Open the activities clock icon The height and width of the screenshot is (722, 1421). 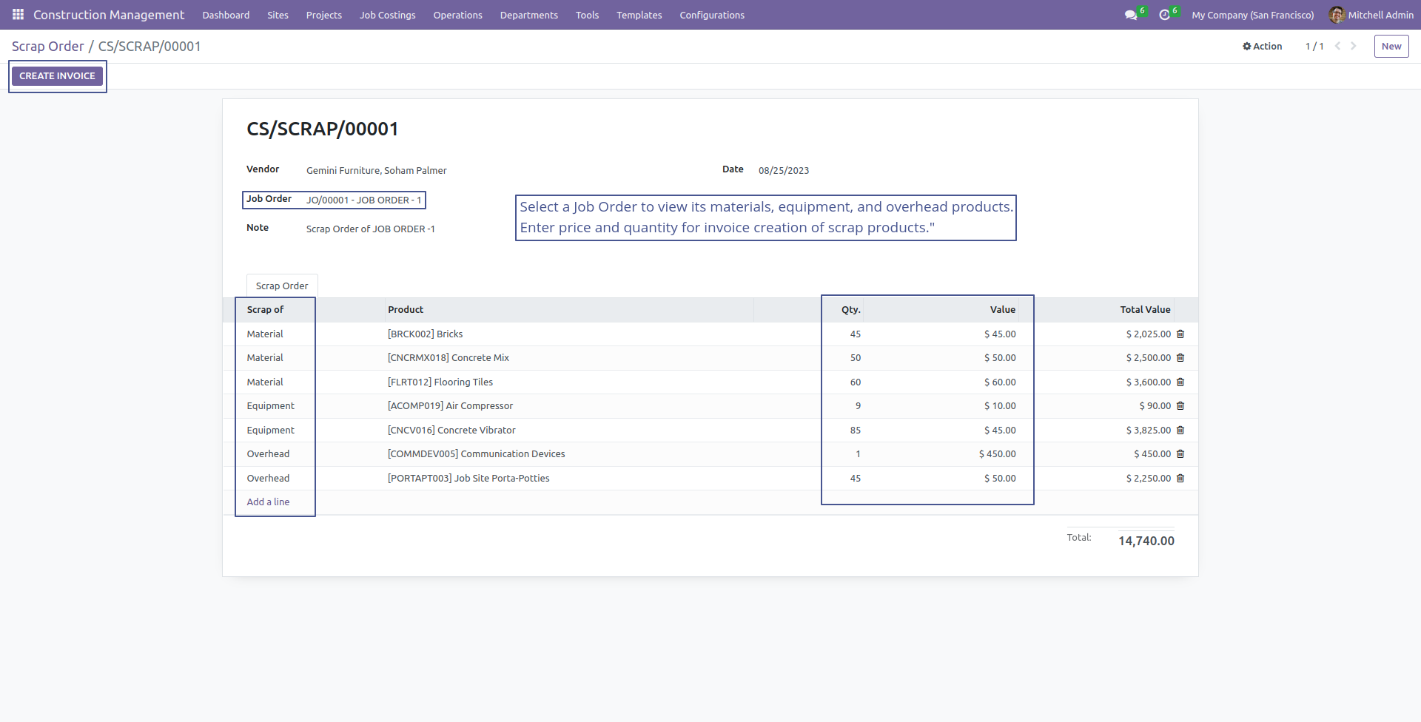point(1164,15)
